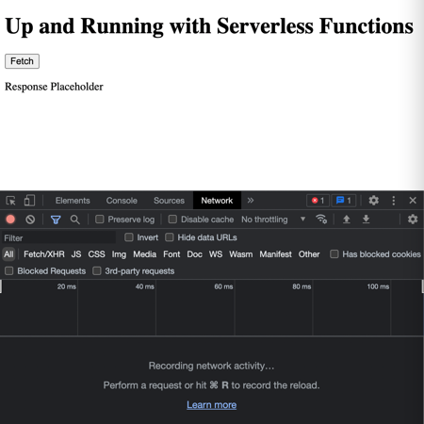
Task: Toggle the device toolbar icon
Action: click(x=29, y=201)
